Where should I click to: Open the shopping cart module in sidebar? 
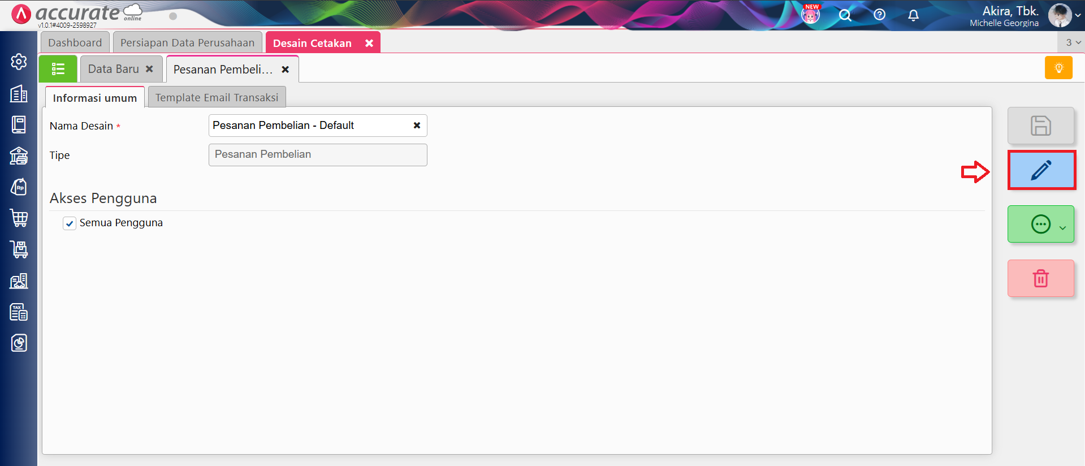[19, 218]
